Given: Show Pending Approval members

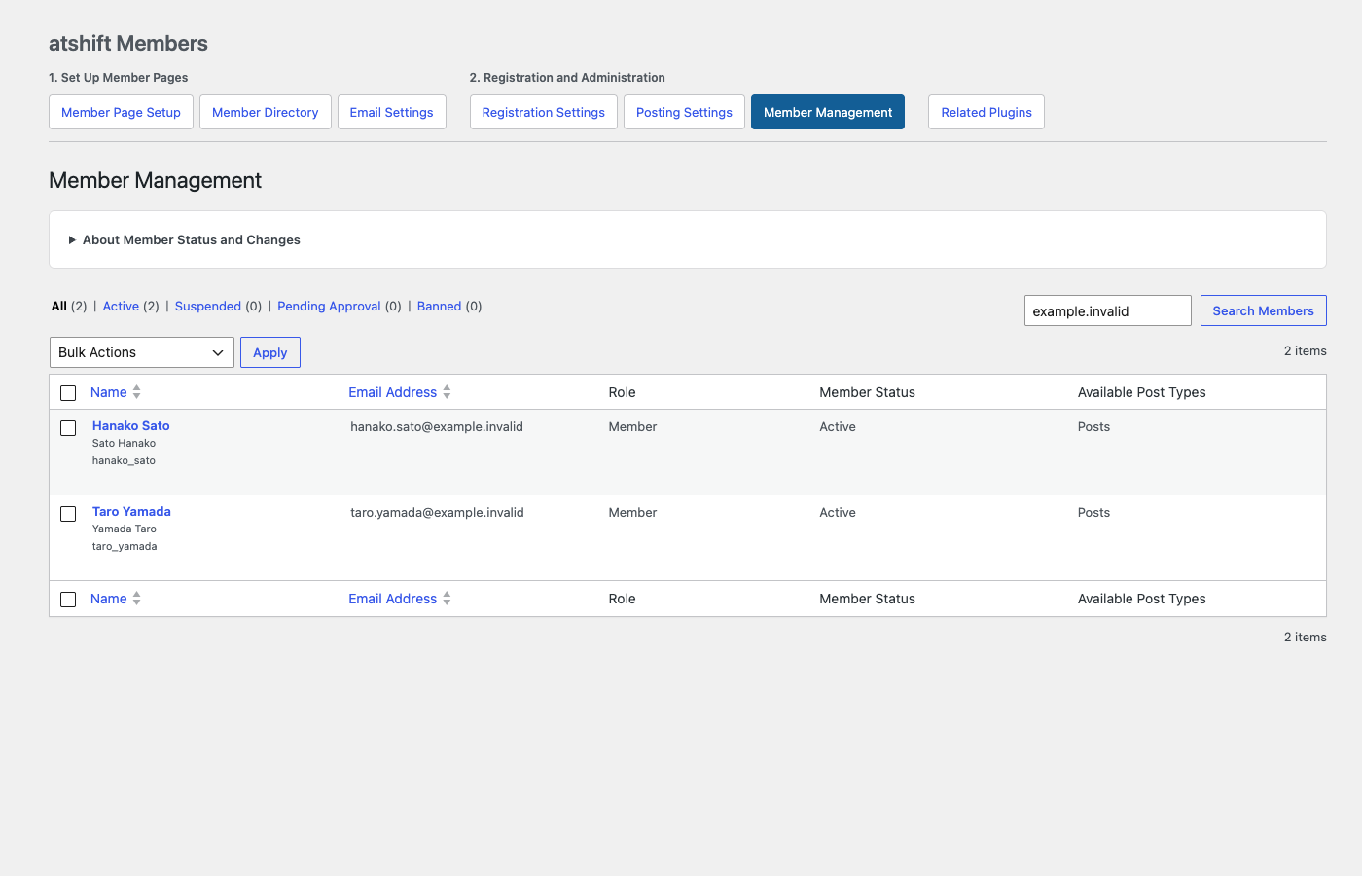Looking at the screenshot, I should click(329, 306).
